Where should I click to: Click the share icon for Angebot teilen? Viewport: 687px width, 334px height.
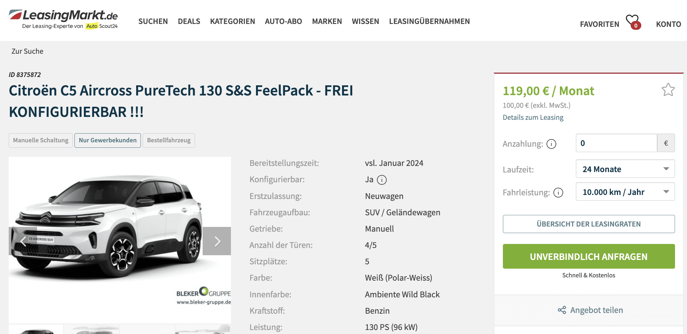[x=562, y=310]
